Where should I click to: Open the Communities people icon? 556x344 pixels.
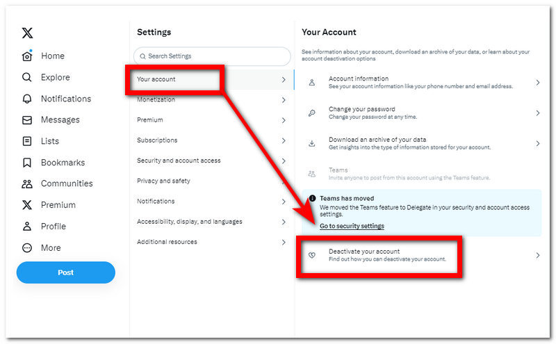tap(27, 184)
